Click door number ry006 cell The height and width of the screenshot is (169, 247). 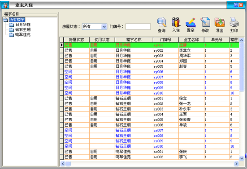[x=166, y=72]
